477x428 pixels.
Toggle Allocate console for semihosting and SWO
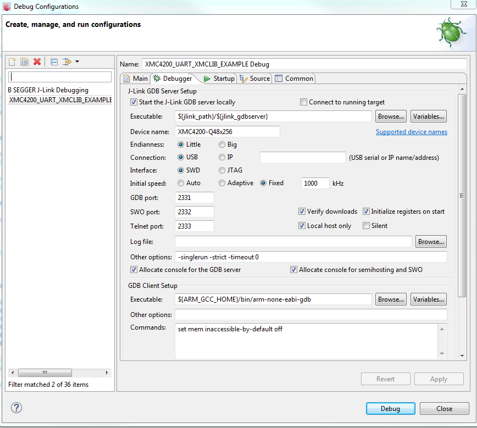pyautogui.click(x=293, y=270)
